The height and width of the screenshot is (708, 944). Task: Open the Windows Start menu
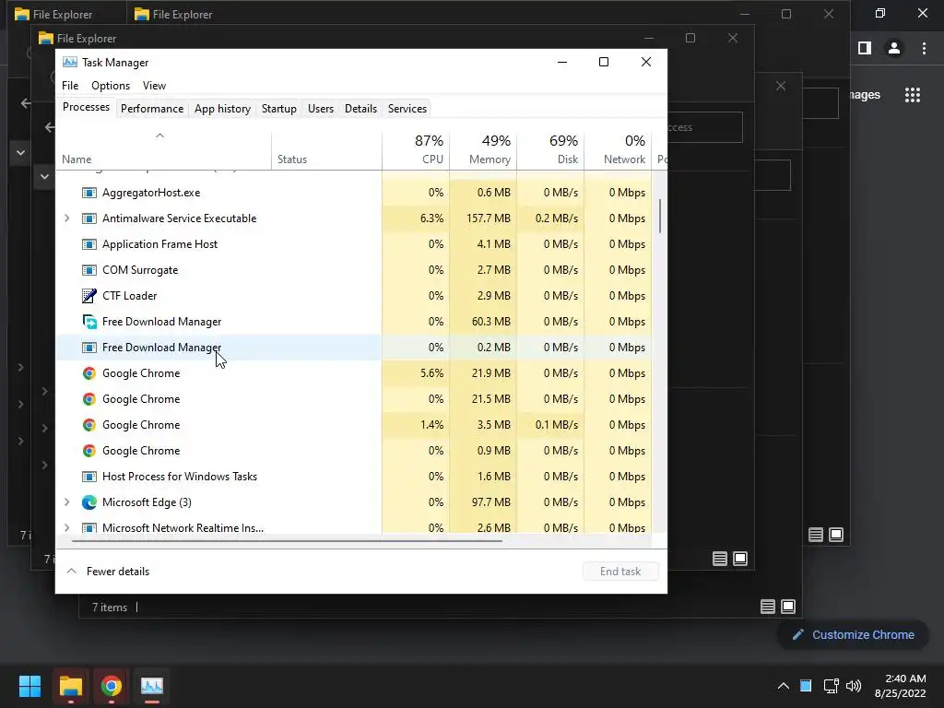point(29,686)
